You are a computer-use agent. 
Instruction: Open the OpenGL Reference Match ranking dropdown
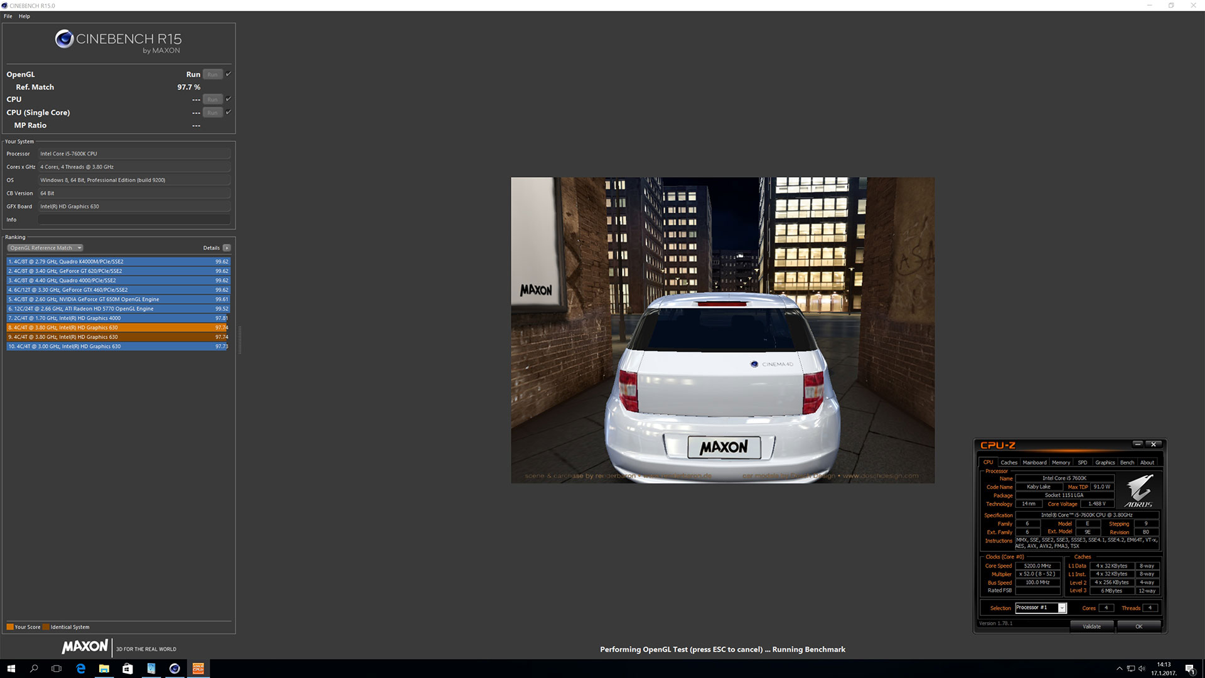coord(45,248)
